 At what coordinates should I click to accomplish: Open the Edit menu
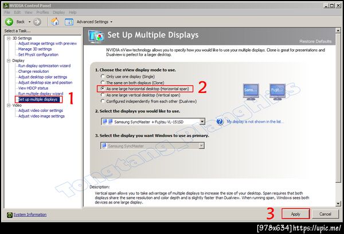click(x=17, y=12)
